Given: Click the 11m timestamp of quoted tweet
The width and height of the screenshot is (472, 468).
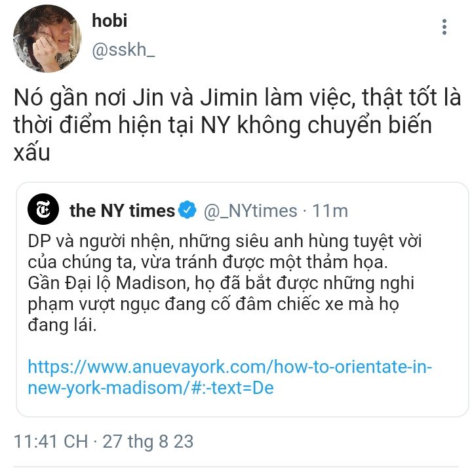Looking at the screenshot, I should click(330, 210).
